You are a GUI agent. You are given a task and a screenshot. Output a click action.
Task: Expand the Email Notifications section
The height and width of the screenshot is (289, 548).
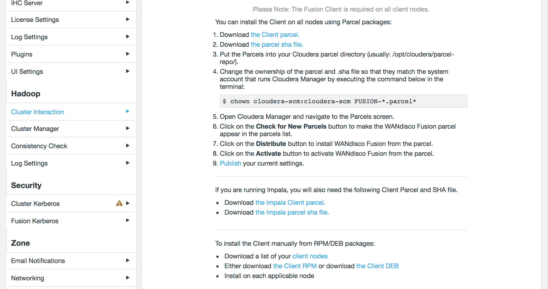coord(127,260)
